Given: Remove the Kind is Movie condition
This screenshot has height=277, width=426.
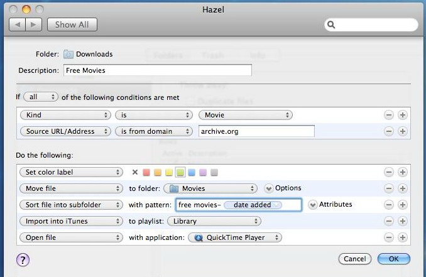Looking at the screenshot, I should coord(389,115).
